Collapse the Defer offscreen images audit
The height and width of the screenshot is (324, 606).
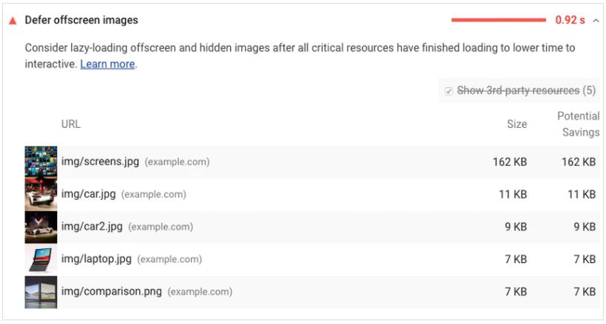596,21
